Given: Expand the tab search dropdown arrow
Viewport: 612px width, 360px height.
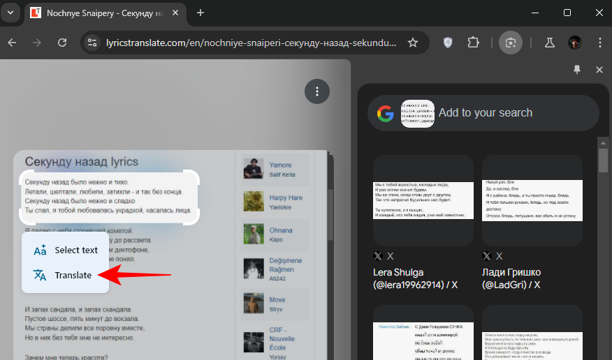Looking at the screenshot, I should pyautogui.click(x=10, y=13).
